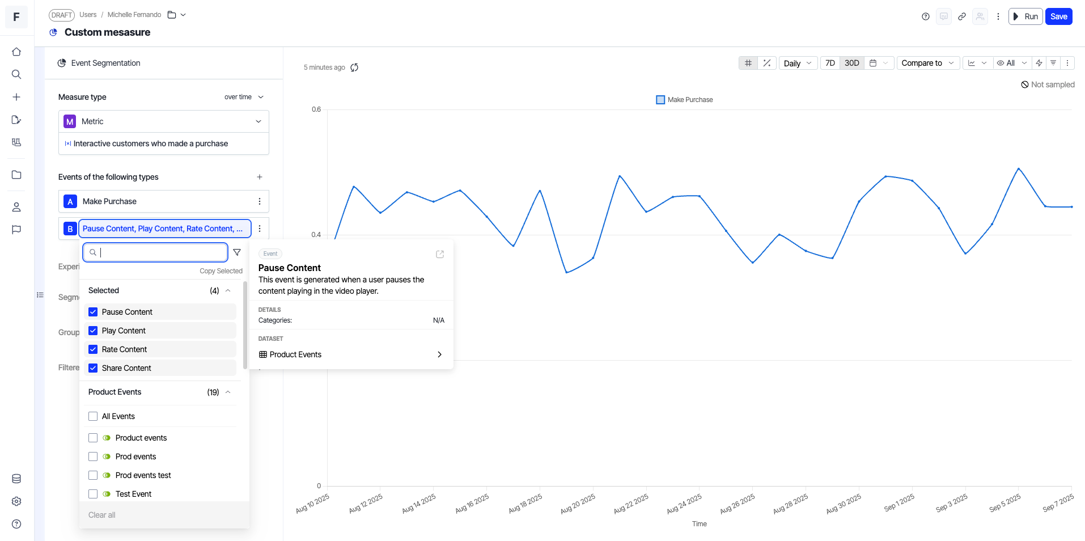Check the All Events checkbox
Viewport: 1085px width, 541px height.
pos(93,416)
